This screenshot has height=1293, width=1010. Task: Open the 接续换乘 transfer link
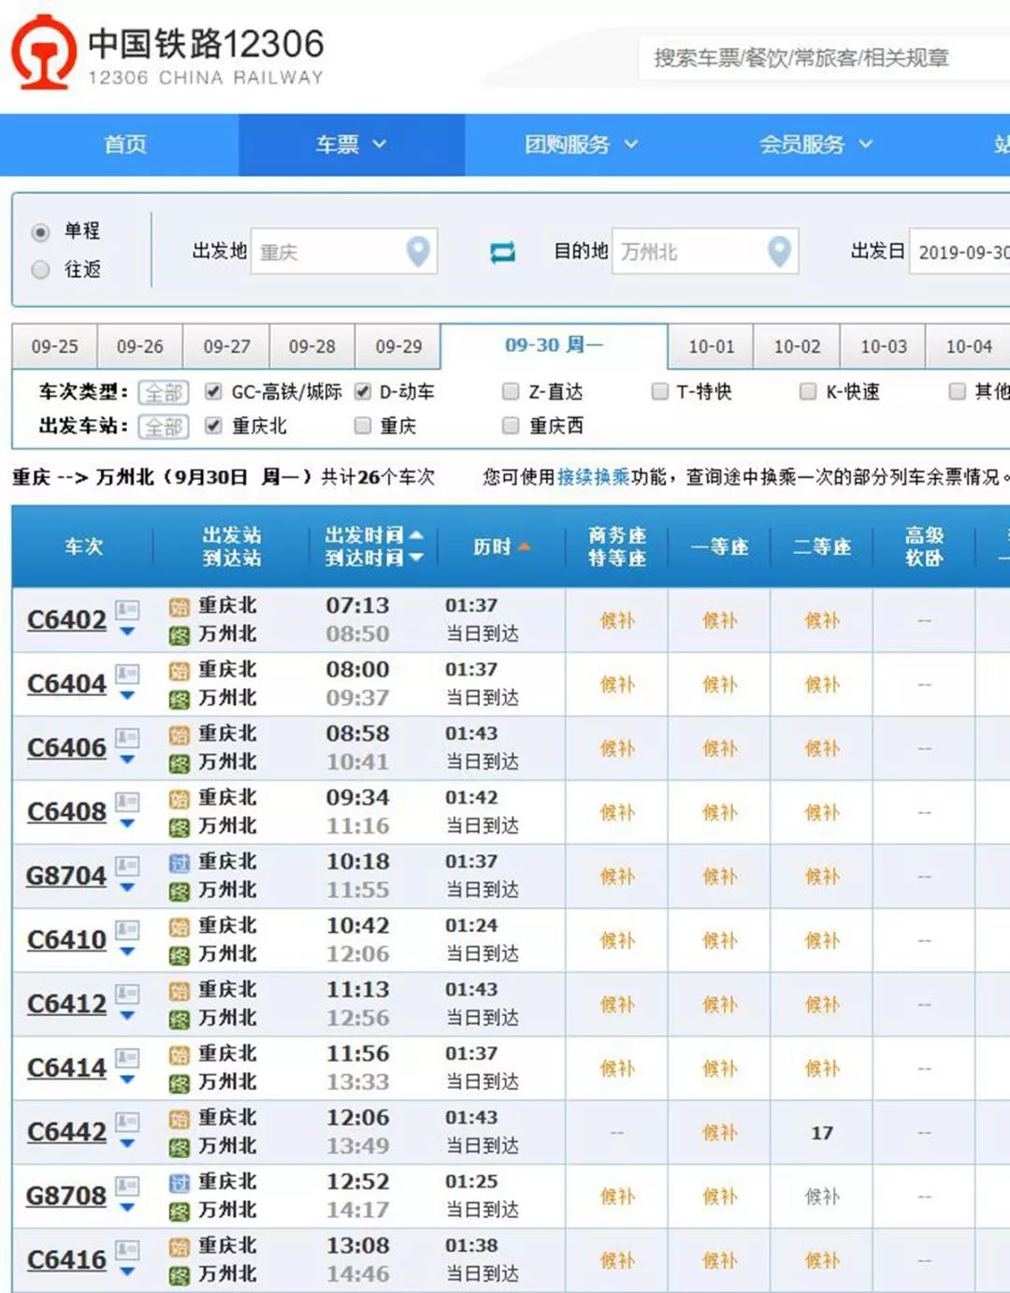pos(593,477)
